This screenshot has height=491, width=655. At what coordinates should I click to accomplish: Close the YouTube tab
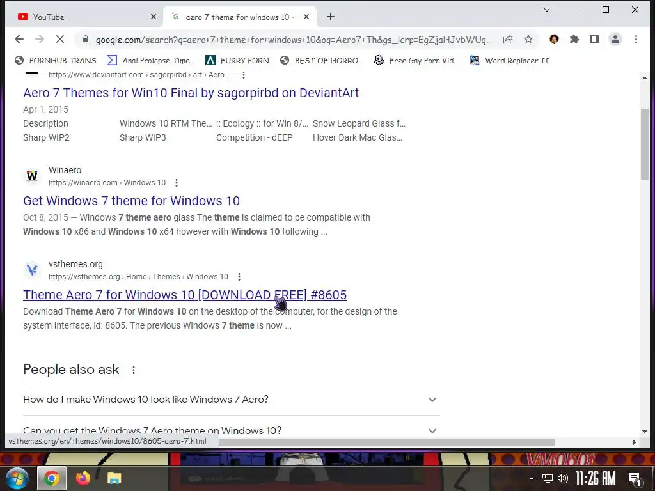pos(154,17)
